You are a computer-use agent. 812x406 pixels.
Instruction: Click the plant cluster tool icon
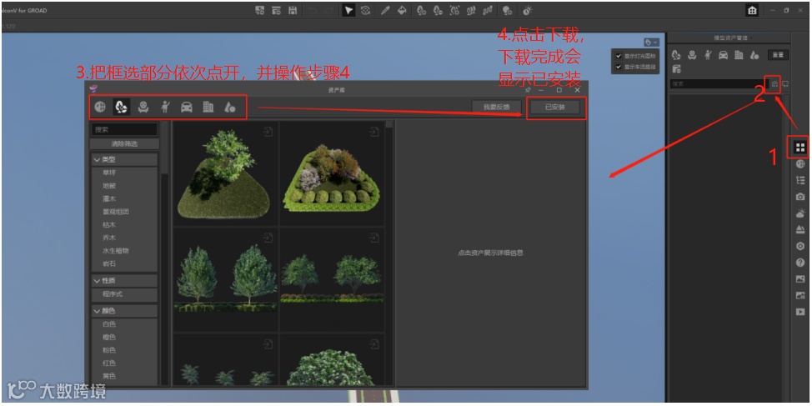coord(471,10)
